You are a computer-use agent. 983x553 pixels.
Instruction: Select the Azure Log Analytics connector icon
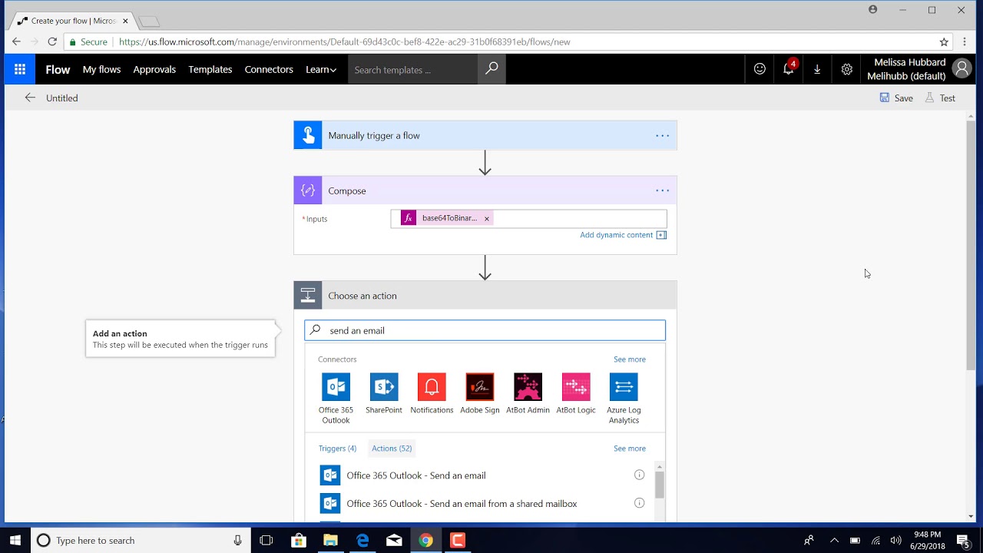point(624,386)
